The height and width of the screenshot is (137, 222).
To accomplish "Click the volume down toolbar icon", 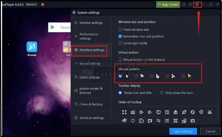I will pos(150,112).
